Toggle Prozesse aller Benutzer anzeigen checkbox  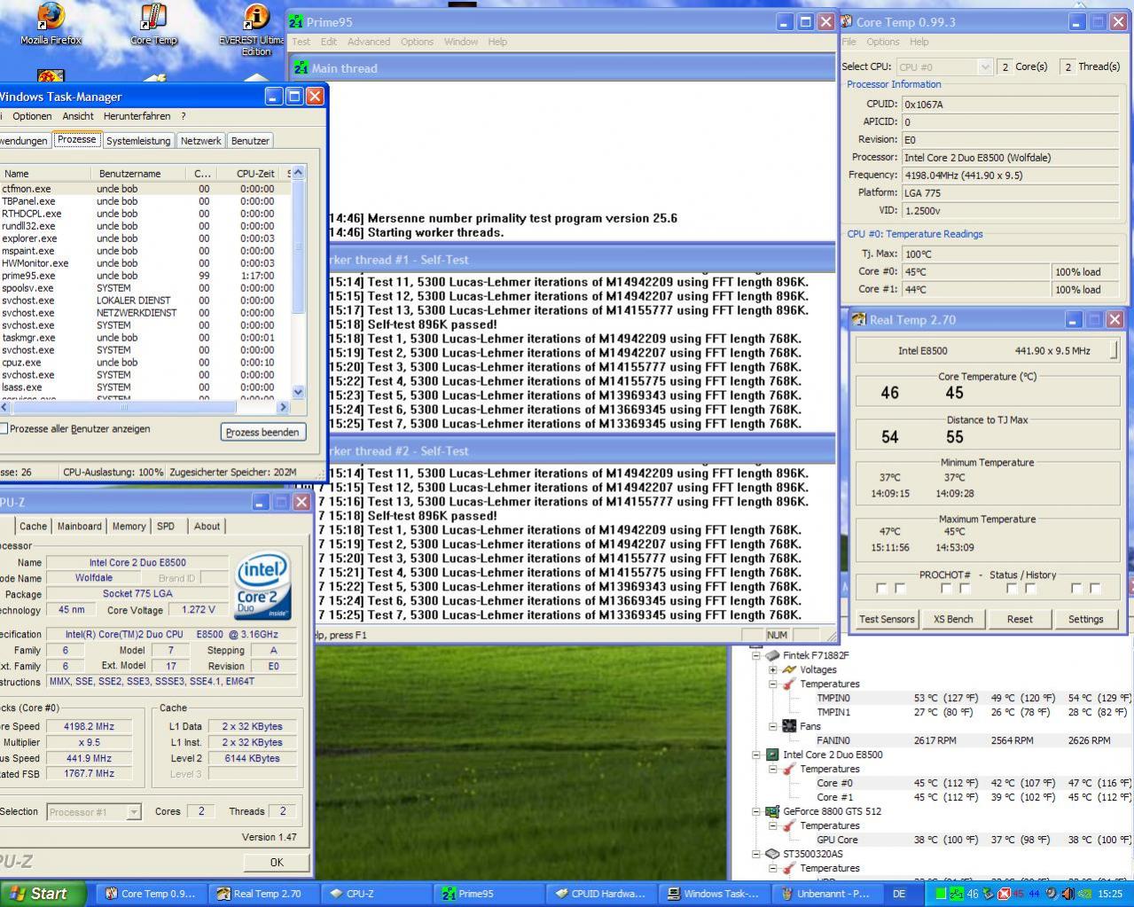coord(4,428)
